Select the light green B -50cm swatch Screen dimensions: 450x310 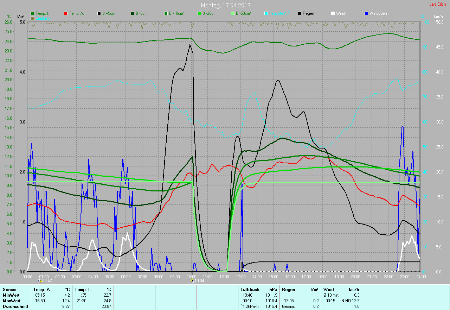pos(232,13)
